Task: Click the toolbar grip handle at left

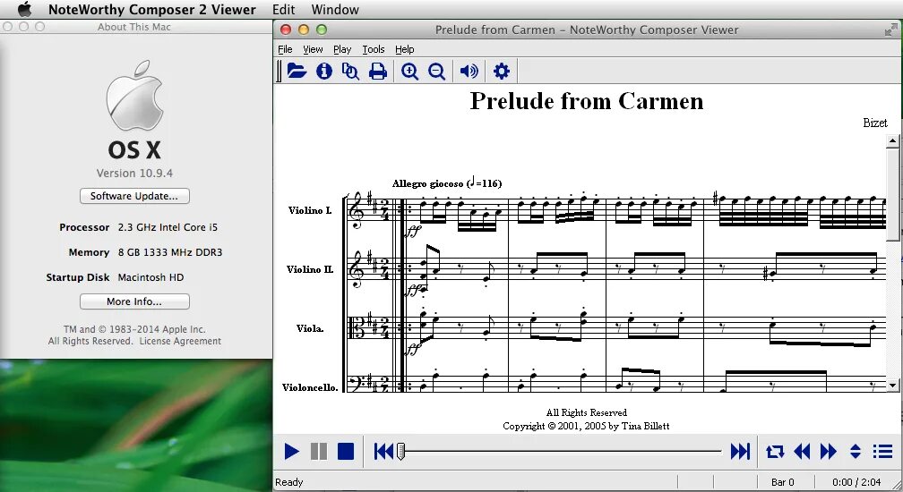Action: (x=279, y=72)
